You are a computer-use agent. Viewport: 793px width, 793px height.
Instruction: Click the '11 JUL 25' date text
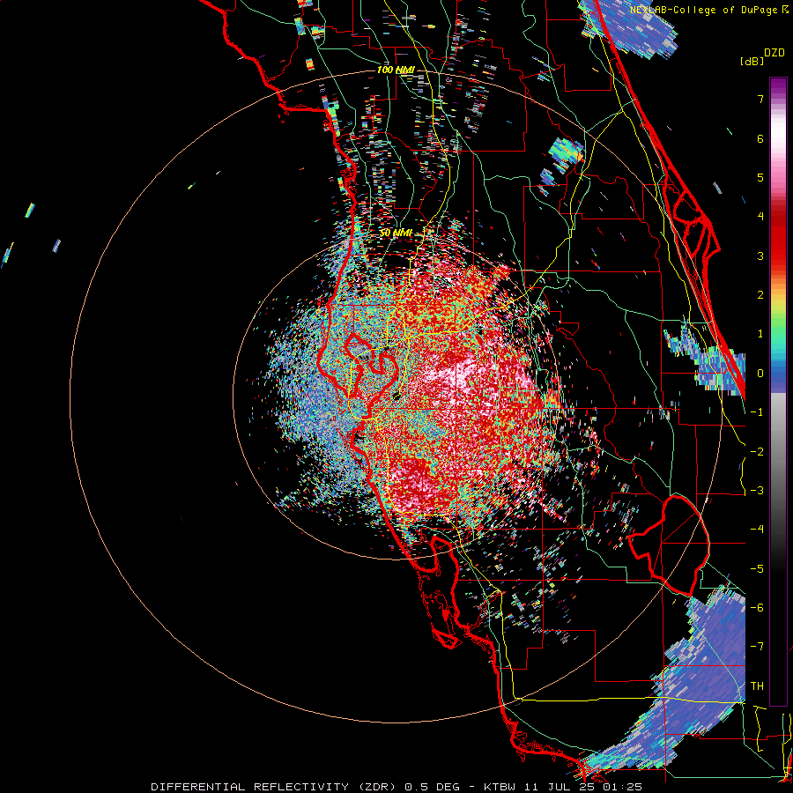coord(561,787)
